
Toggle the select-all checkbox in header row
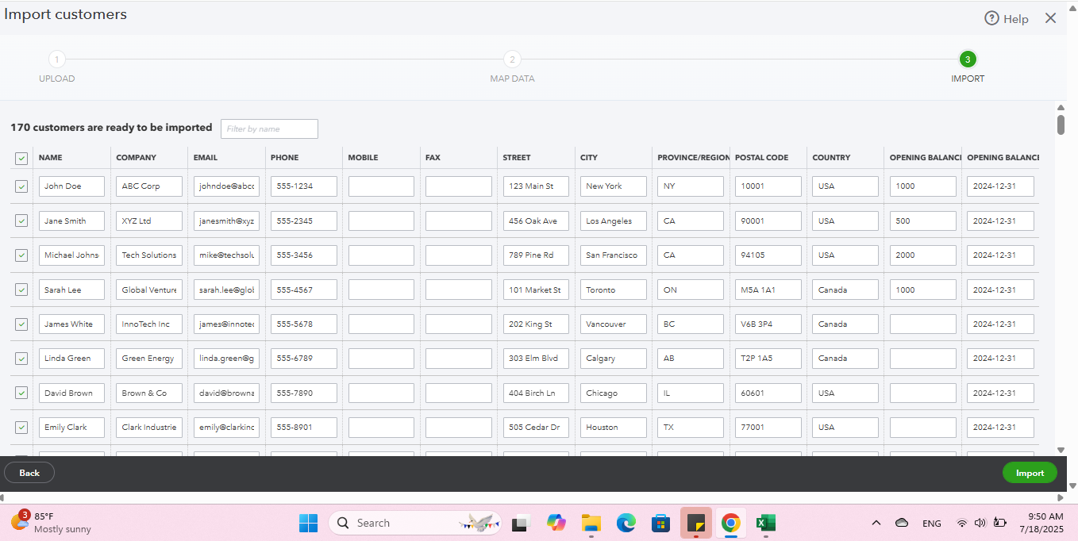(21, 159)
